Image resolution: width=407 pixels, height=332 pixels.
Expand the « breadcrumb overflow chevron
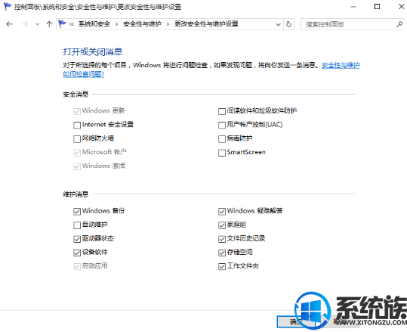coord(72,24)
